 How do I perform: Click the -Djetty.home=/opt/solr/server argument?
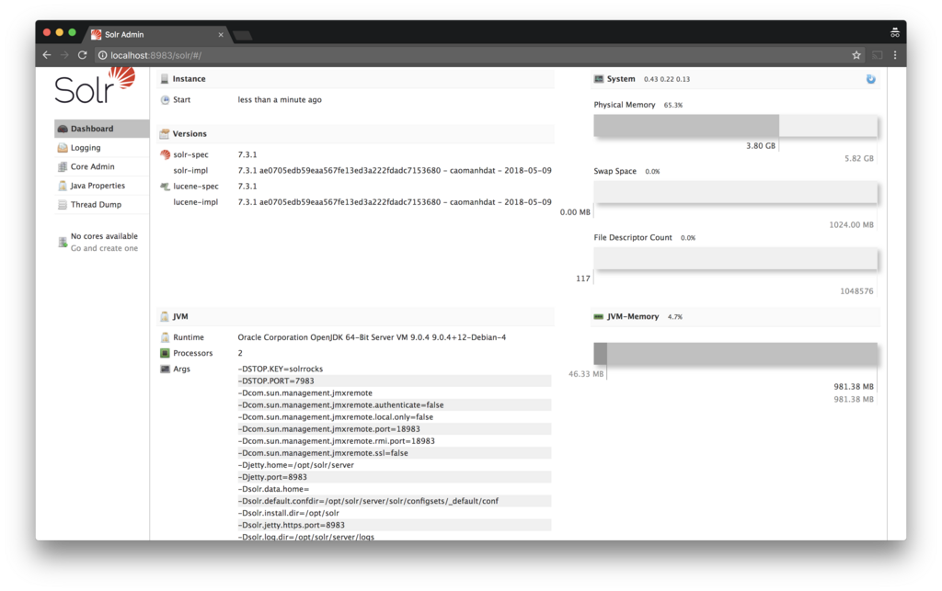(x=295, y=465)
